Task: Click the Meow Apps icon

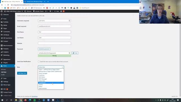Action: pos(2,85)
